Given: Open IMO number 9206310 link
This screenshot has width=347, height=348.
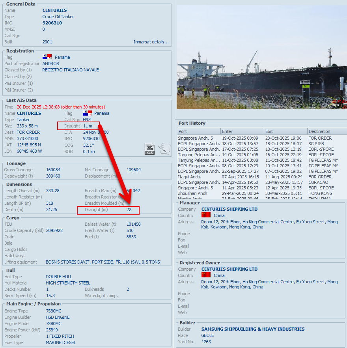Looking at the screenshot, I should tap(52, 23).
